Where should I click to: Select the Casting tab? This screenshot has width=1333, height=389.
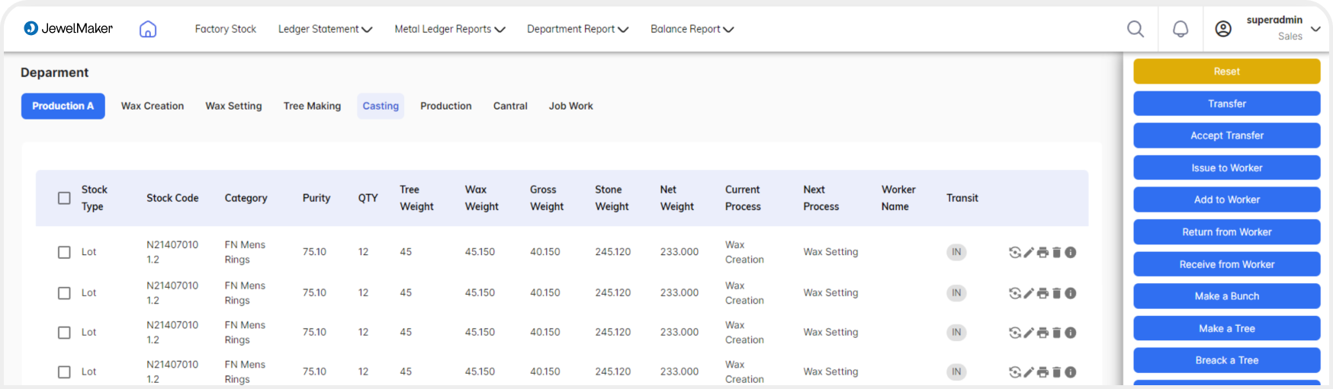pos(381,106)
